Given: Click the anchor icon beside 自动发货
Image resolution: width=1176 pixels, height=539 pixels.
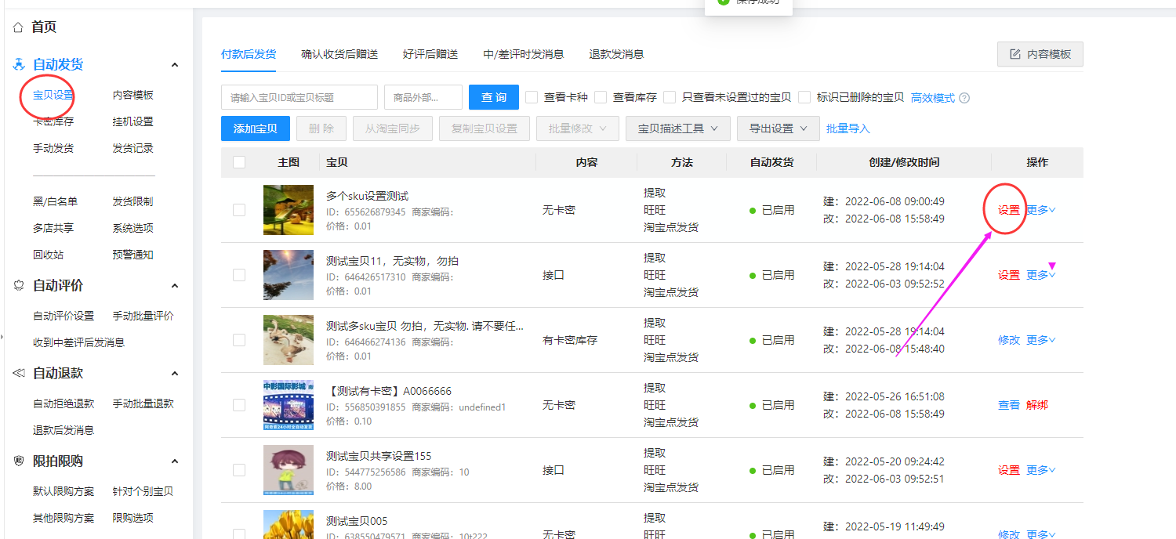Looking at the screenshot, I should pyautogui.click(x=19, y=65).
